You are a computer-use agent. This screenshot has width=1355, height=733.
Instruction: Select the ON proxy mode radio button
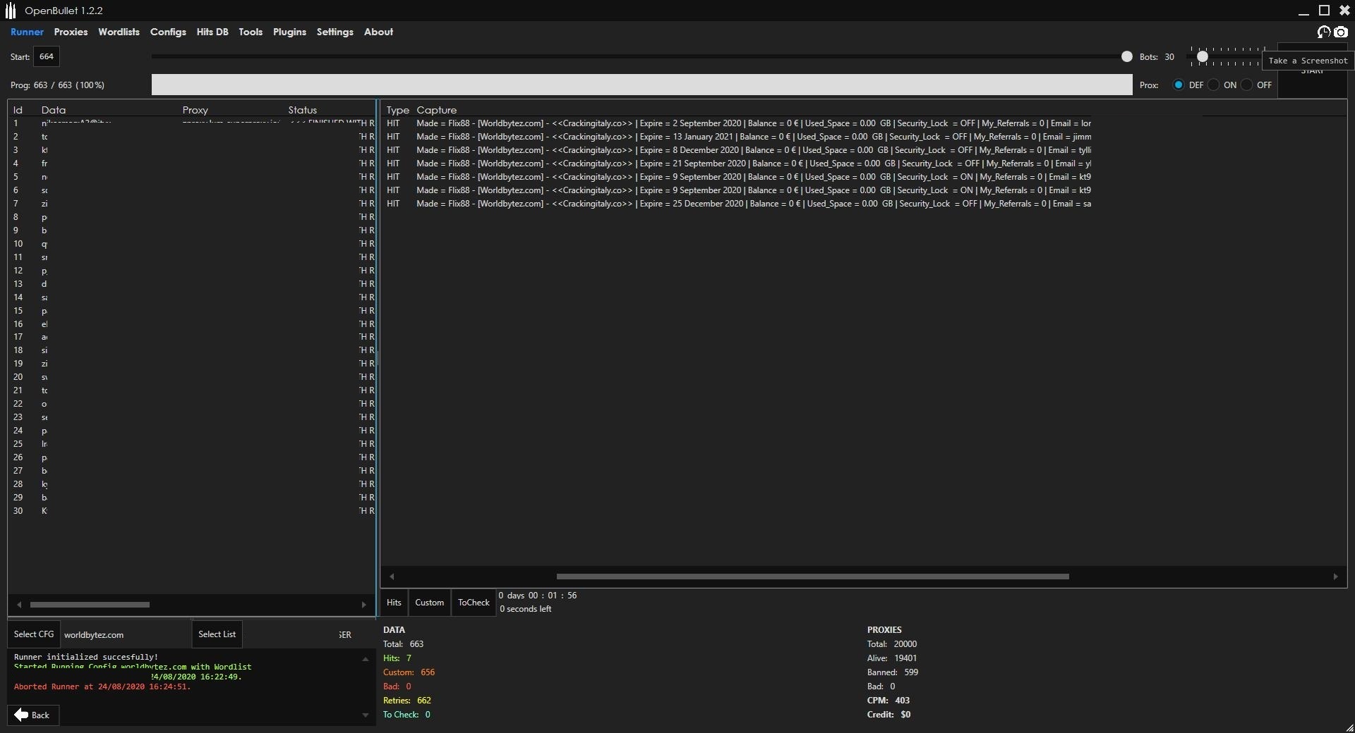(x=1213, y=85)
